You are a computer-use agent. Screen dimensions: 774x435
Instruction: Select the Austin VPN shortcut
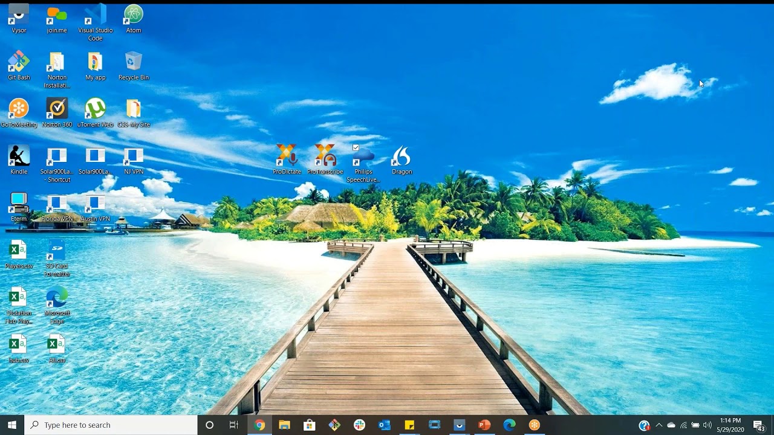click(x=95, y=208)
